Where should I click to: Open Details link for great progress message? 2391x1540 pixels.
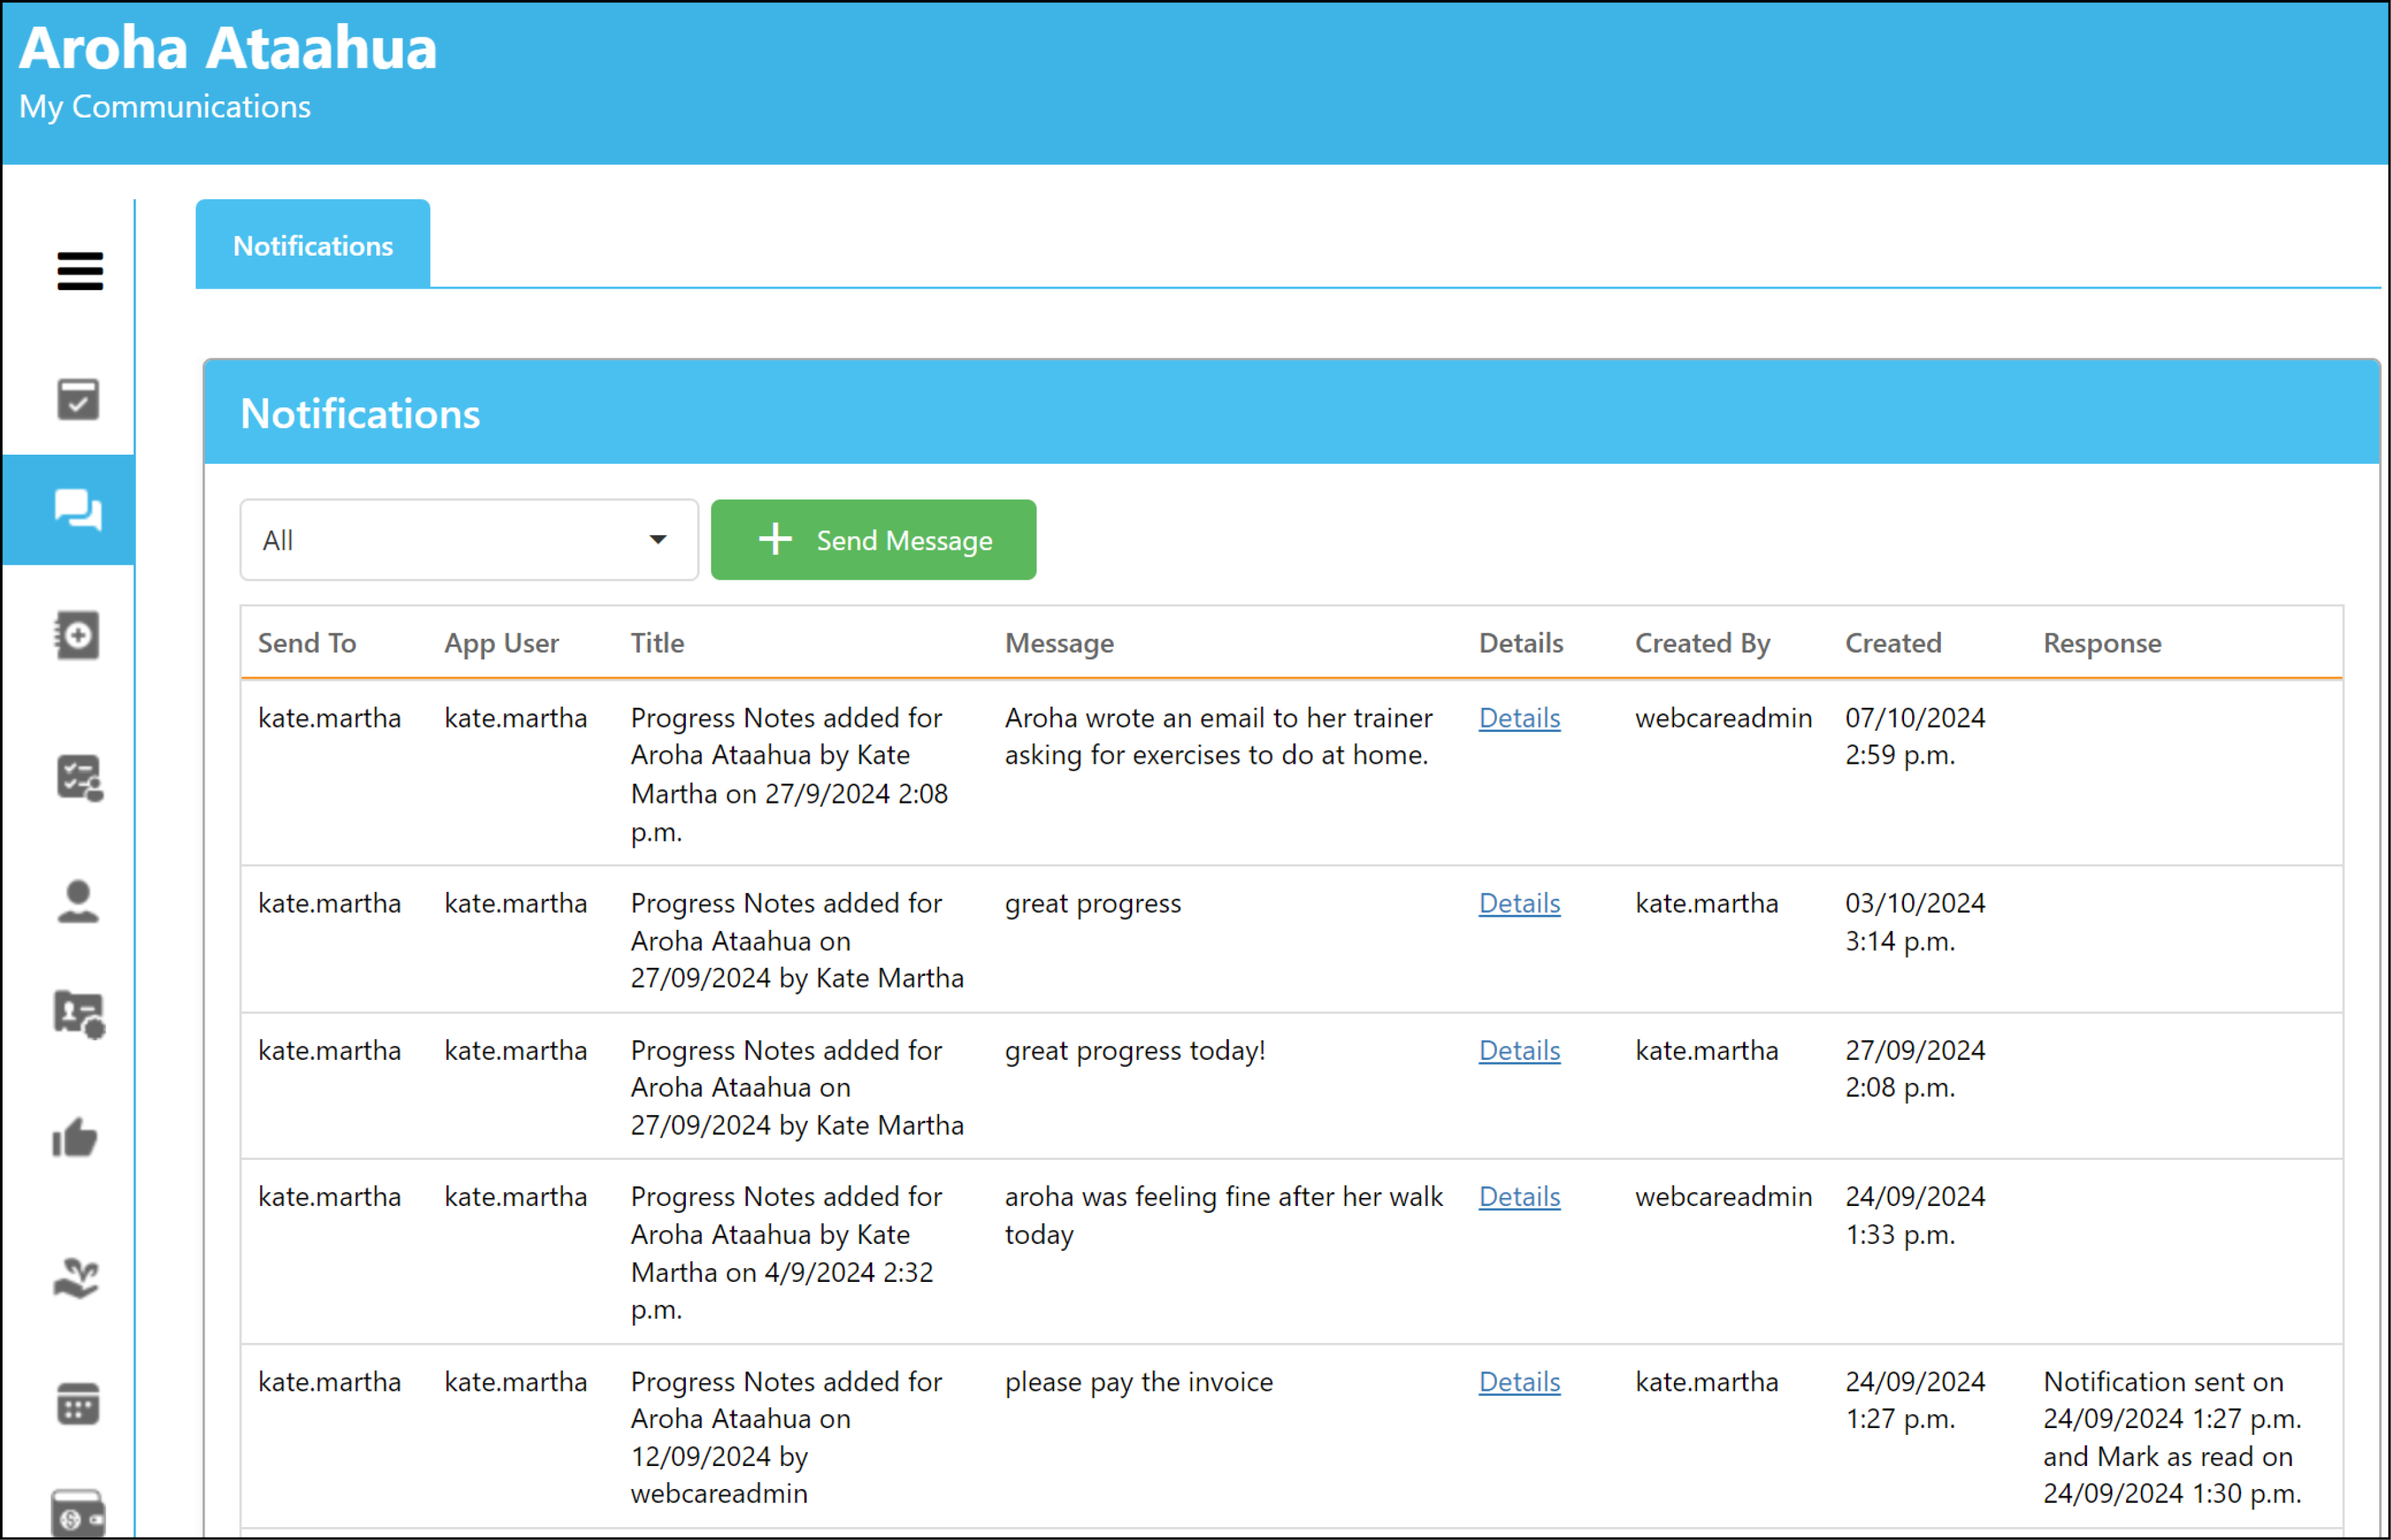[x=1519, y=903]
